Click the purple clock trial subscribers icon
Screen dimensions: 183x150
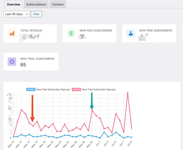tap(12, 61)
